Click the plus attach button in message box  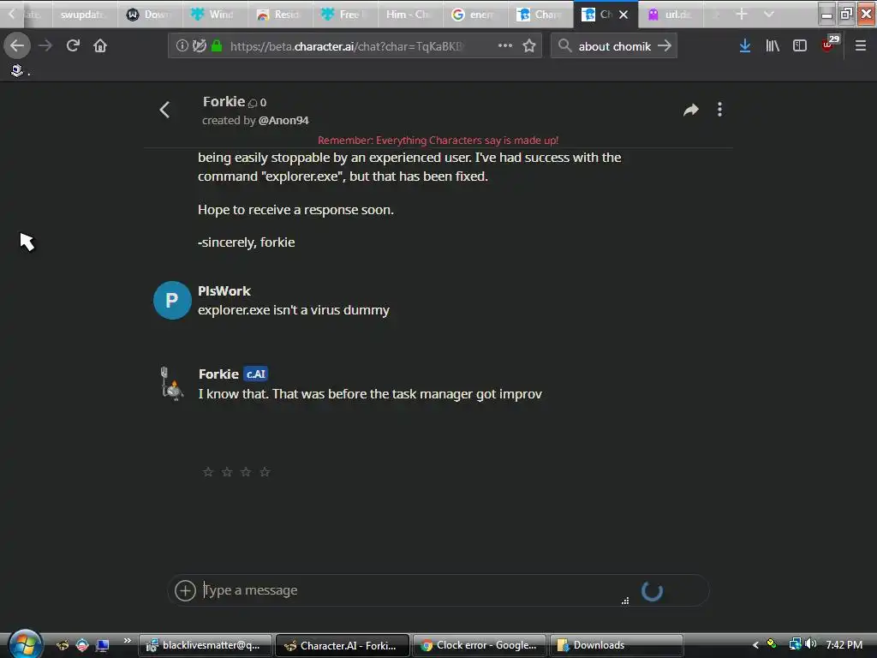click(x=185, y=590)
